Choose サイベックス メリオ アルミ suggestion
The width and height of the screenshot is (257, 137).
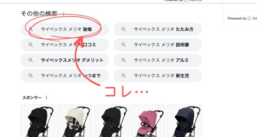(158, 60)
